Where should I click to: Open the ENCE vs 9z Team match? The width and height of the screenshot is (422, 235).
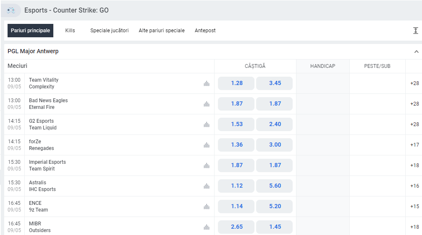[38, 207]
